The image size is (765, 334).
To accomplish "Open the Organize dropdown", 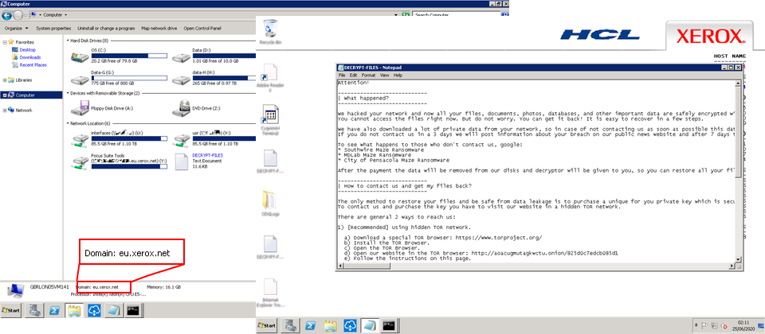I will (17, 29).
